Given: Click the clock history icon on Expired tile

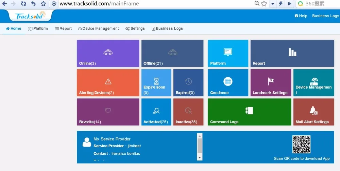Looking at the screenshot, I should click(x=188, y=81).
